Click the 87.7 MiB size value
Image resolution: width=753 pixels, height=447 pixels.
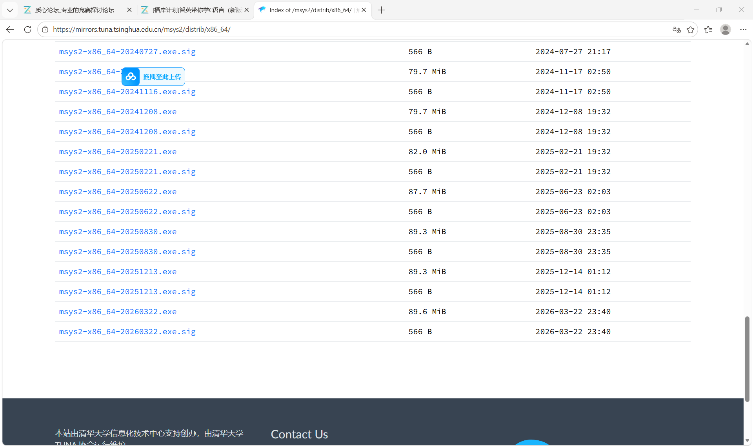pos(427,192)
